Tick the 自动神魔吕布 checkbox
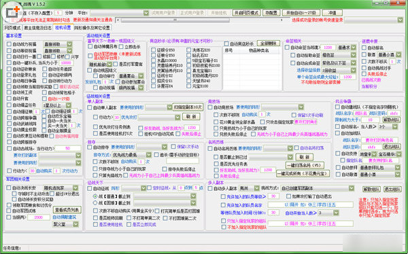 pyautogui.click(x=90, y=47)
